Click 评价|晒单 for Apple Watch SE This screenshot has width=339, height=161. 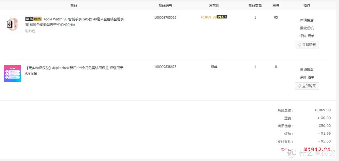pos(307,36)
